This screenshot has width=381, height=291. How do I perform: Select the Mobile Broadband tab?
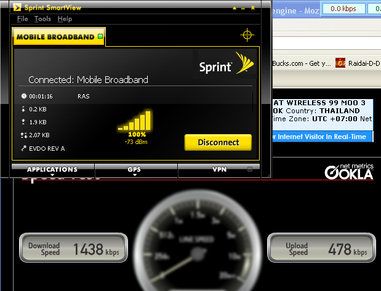pyautogui.click(x=59, y=37)
